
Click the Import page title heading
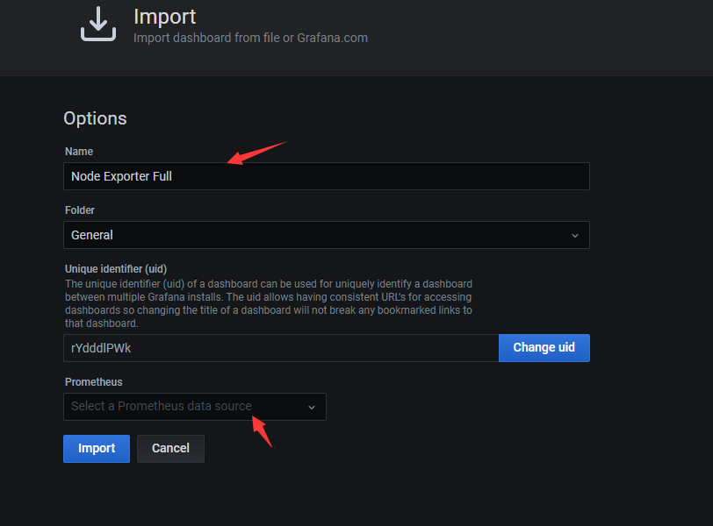point(164,16)
